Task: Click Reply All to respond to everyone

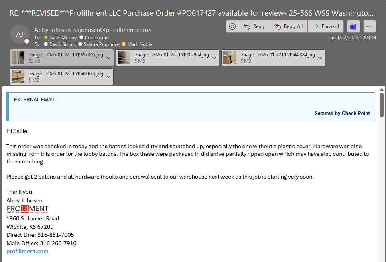Action: (x=288, y=26)
